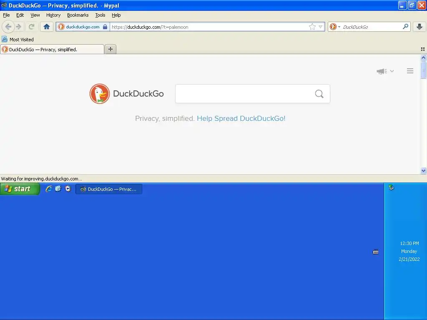Viewport: 427px width, 320px height.
Task: Open the megaphone dropdown on the page
Action: click(x=385, y=71)
